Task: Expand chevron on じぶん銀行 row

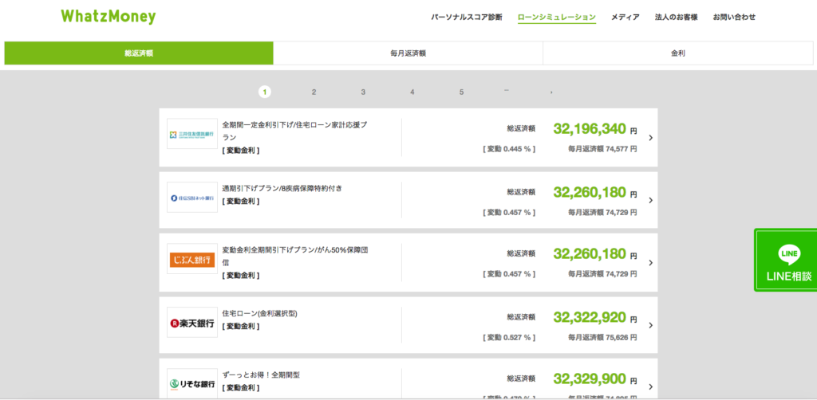Action: tap(651, 263)
